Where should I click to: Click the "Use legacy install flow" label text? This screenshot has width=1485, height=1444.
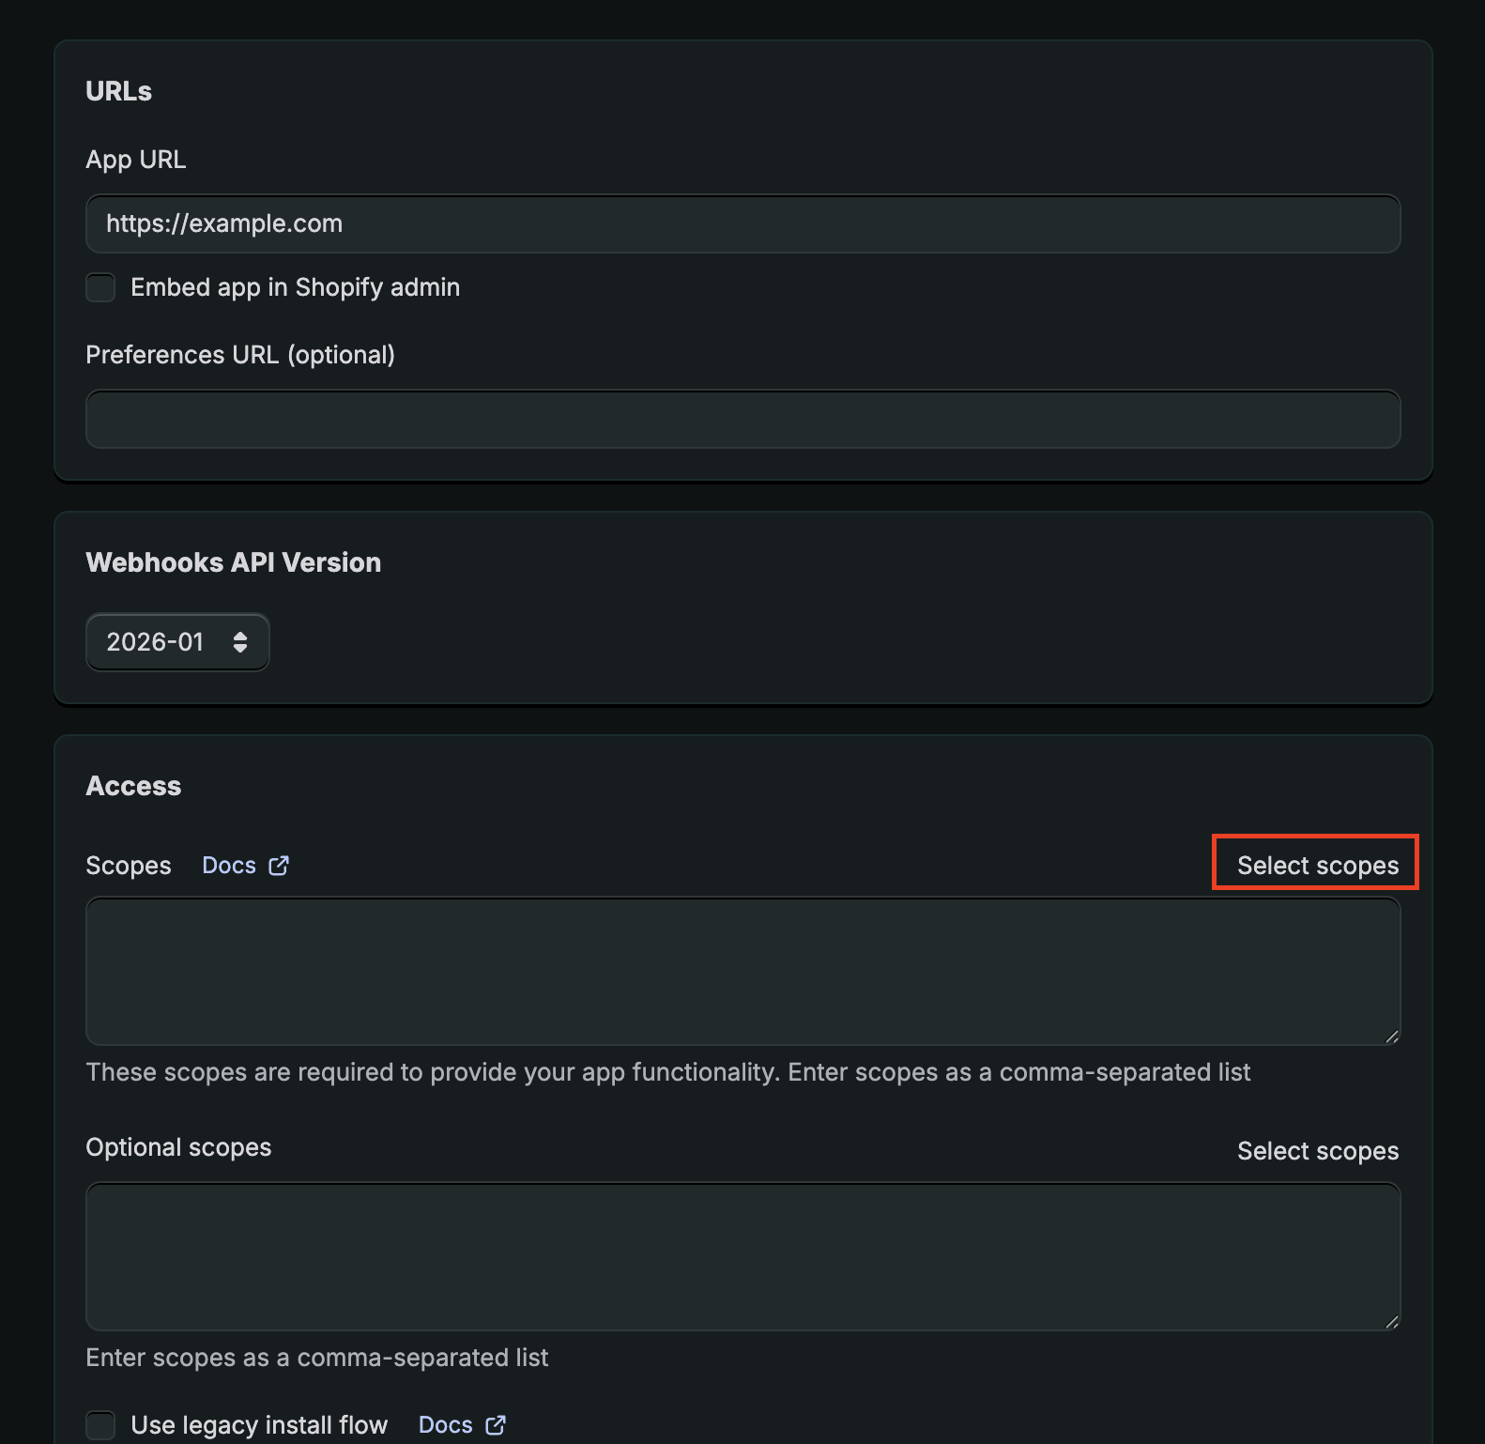(x=259, y=1425)
